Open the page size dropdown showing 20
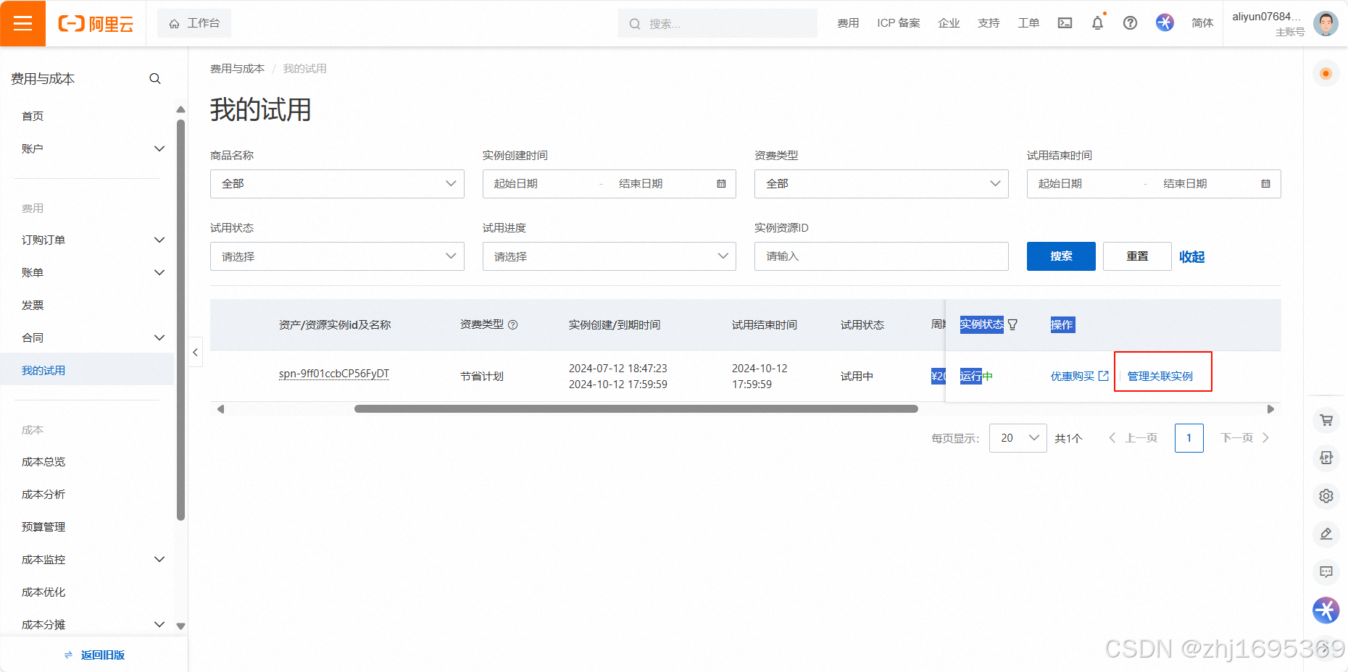This screenshot has width=1348, height=672. coord(1018,438)
